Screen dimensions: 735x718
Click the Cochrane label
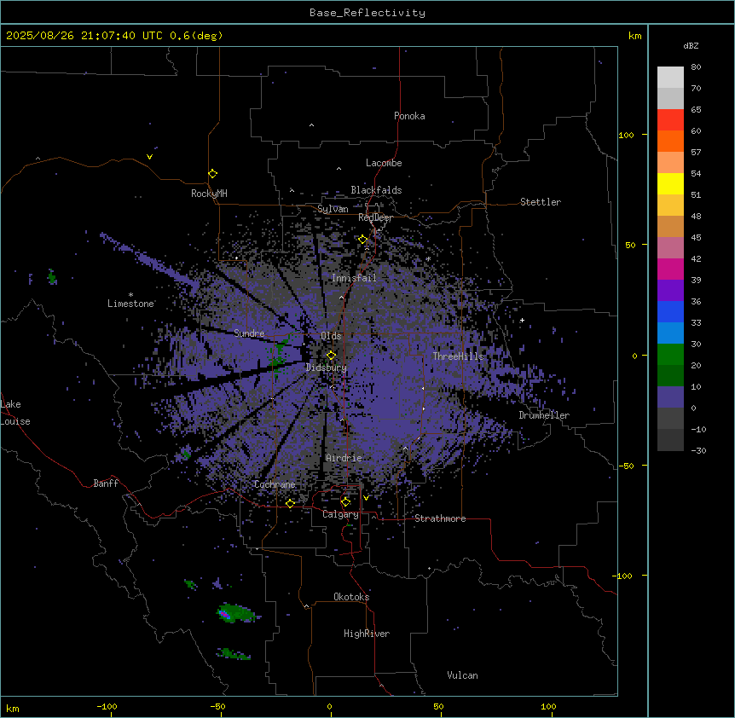[x=275, y=484]
